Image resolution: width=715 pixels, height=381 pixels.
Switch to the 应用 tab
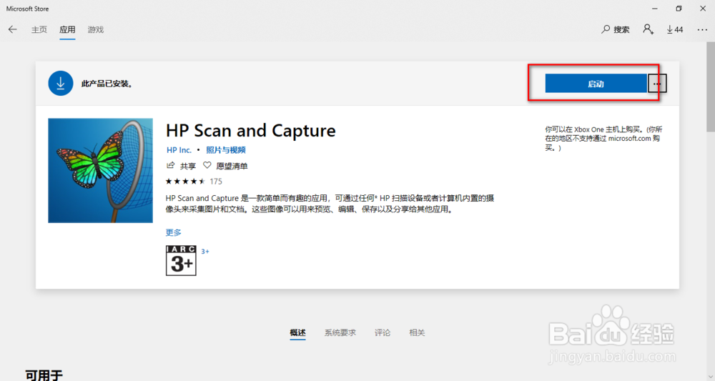point(67,29)
